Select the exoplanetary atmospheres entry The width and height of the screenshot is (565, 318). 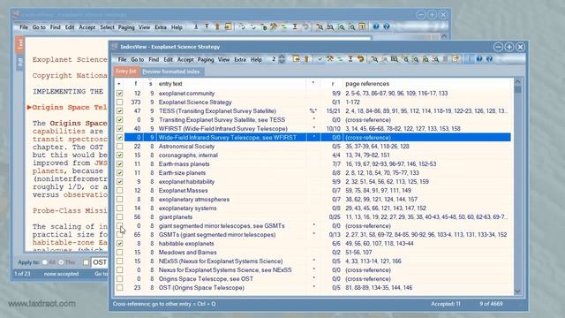(194, 200)
